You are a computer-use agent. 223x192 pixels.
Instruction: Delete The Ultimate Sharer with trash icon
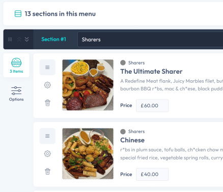click(x=47, y=103)
